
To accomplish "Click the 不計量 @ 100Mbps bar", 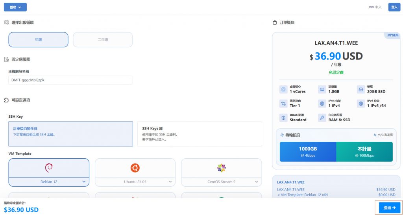I will (364, 152).
